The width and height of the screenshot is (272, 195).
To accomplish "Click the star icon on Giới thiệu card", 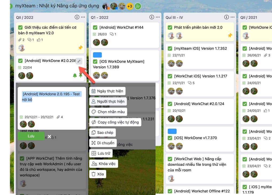I will (x=80, y=48).
